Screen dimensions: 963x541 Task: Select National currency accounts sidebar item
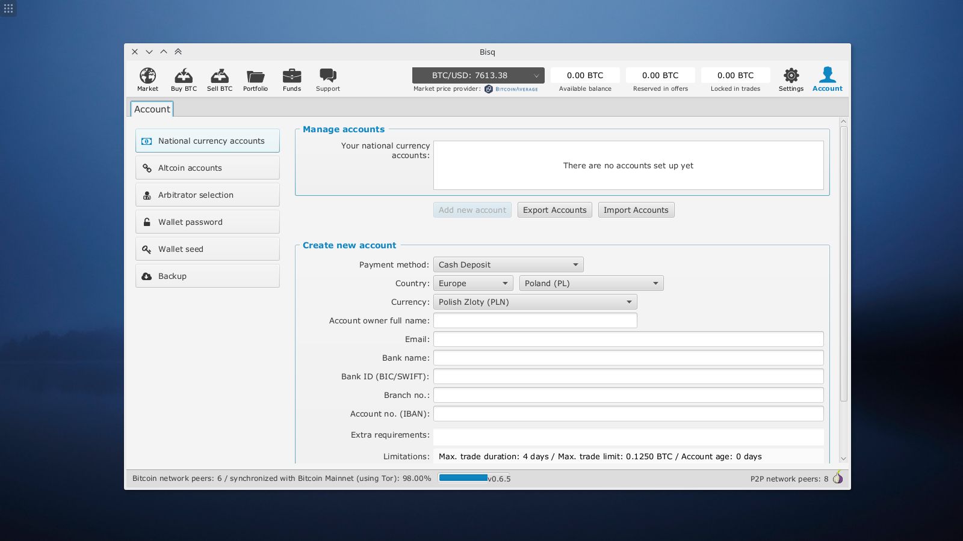click(208, 141)
